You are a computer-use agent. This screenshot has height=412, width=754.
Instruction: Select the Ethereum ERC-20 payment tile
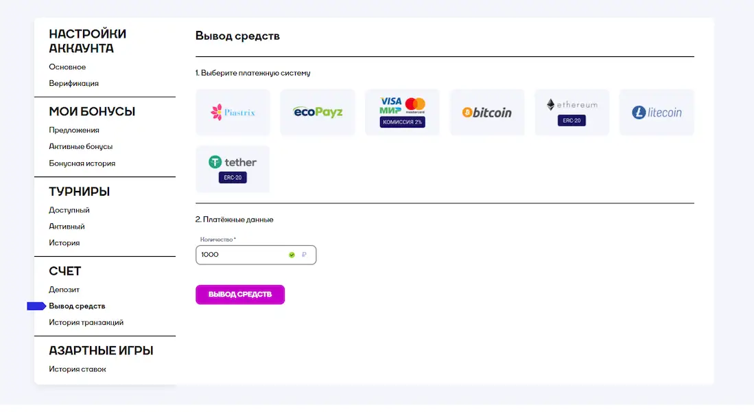[x=572, y=112]
